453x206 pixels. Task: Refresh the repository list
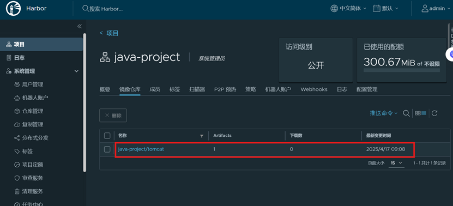click(434, 113)
